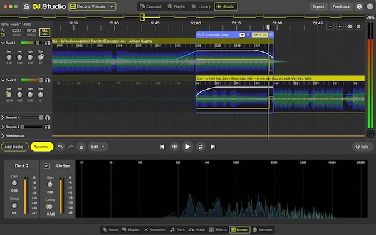Jump to previous transition with rewind arrows
Viewport: 376px width, 235px height.
pos(350,26)
